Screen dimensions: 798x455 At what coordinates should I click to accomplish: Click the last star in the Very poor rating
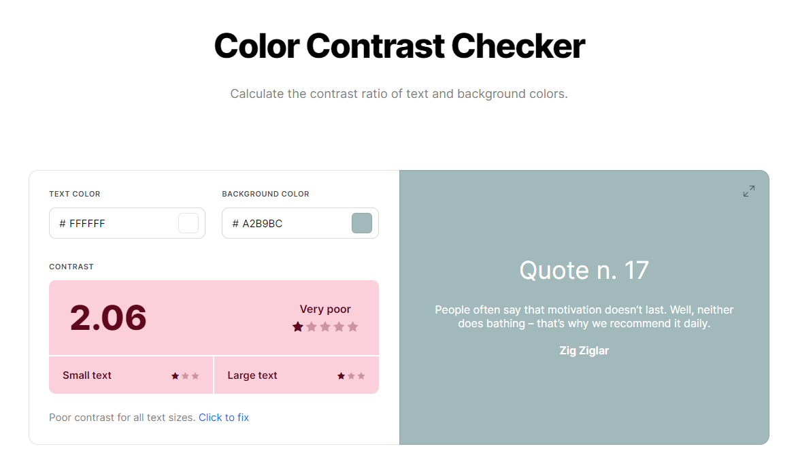coord(352,326)
